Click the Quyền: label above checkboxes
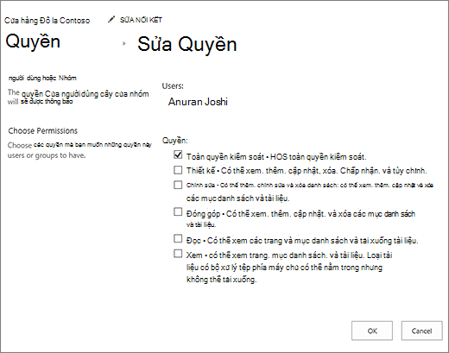 (x=174, y=141)
